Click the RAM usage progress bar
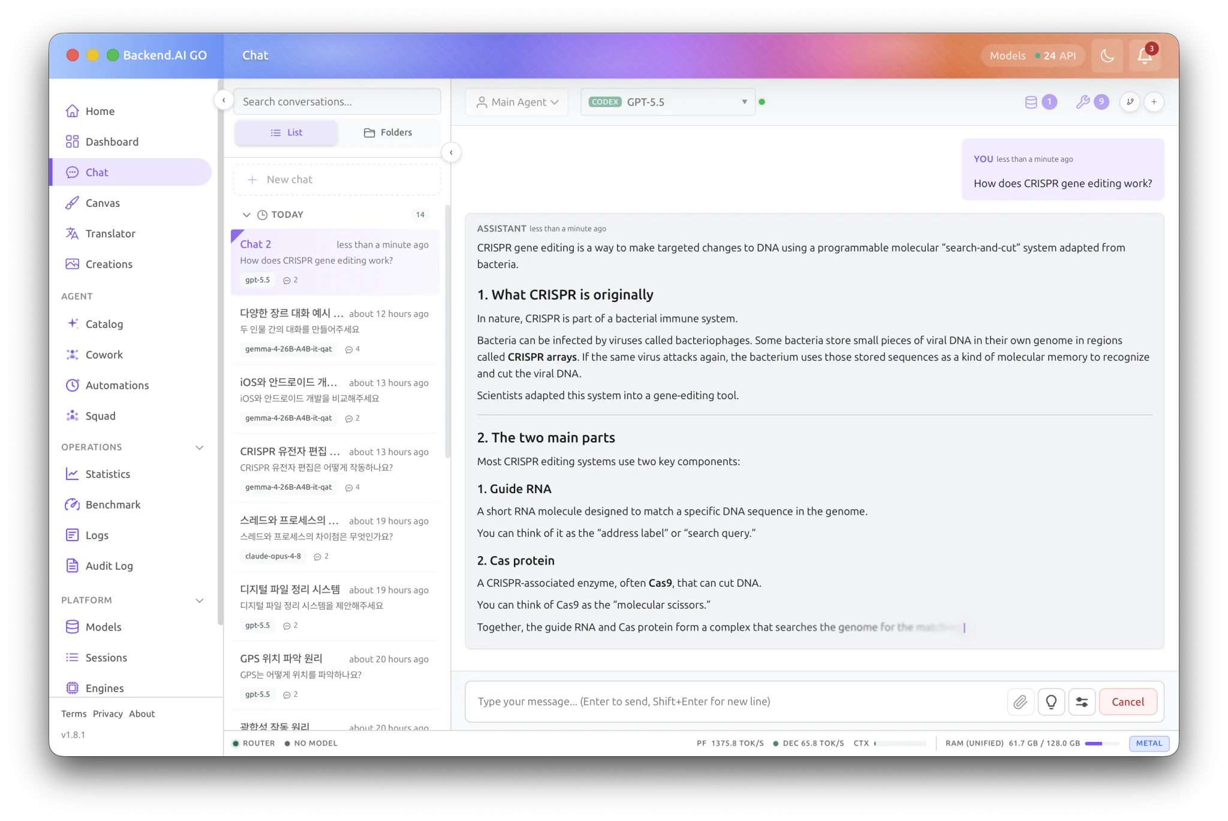The width and height of the screenshot is (1228, 821). click(1101, 743)
